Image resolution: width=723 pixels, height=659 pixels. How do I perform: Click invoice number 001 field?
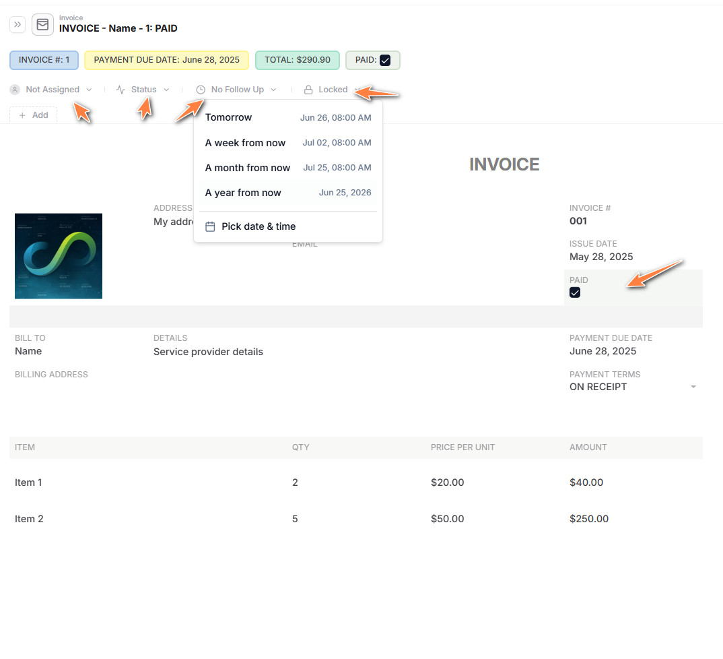(578, 221)
